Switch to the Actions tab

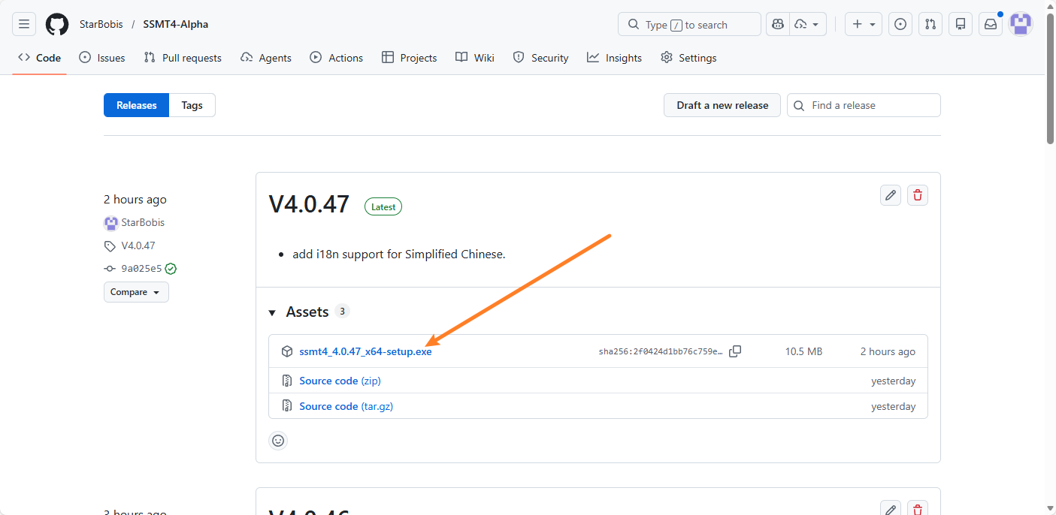[337, 58]
